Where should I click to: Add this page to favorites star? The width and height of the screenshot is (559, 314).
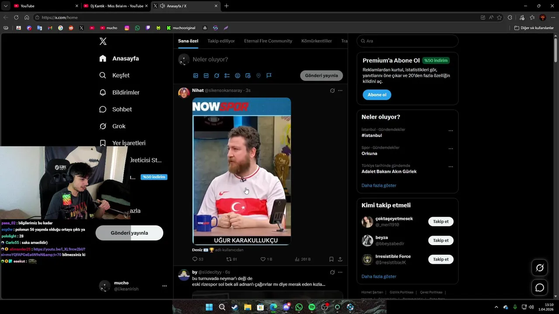(x=500, y=17)
